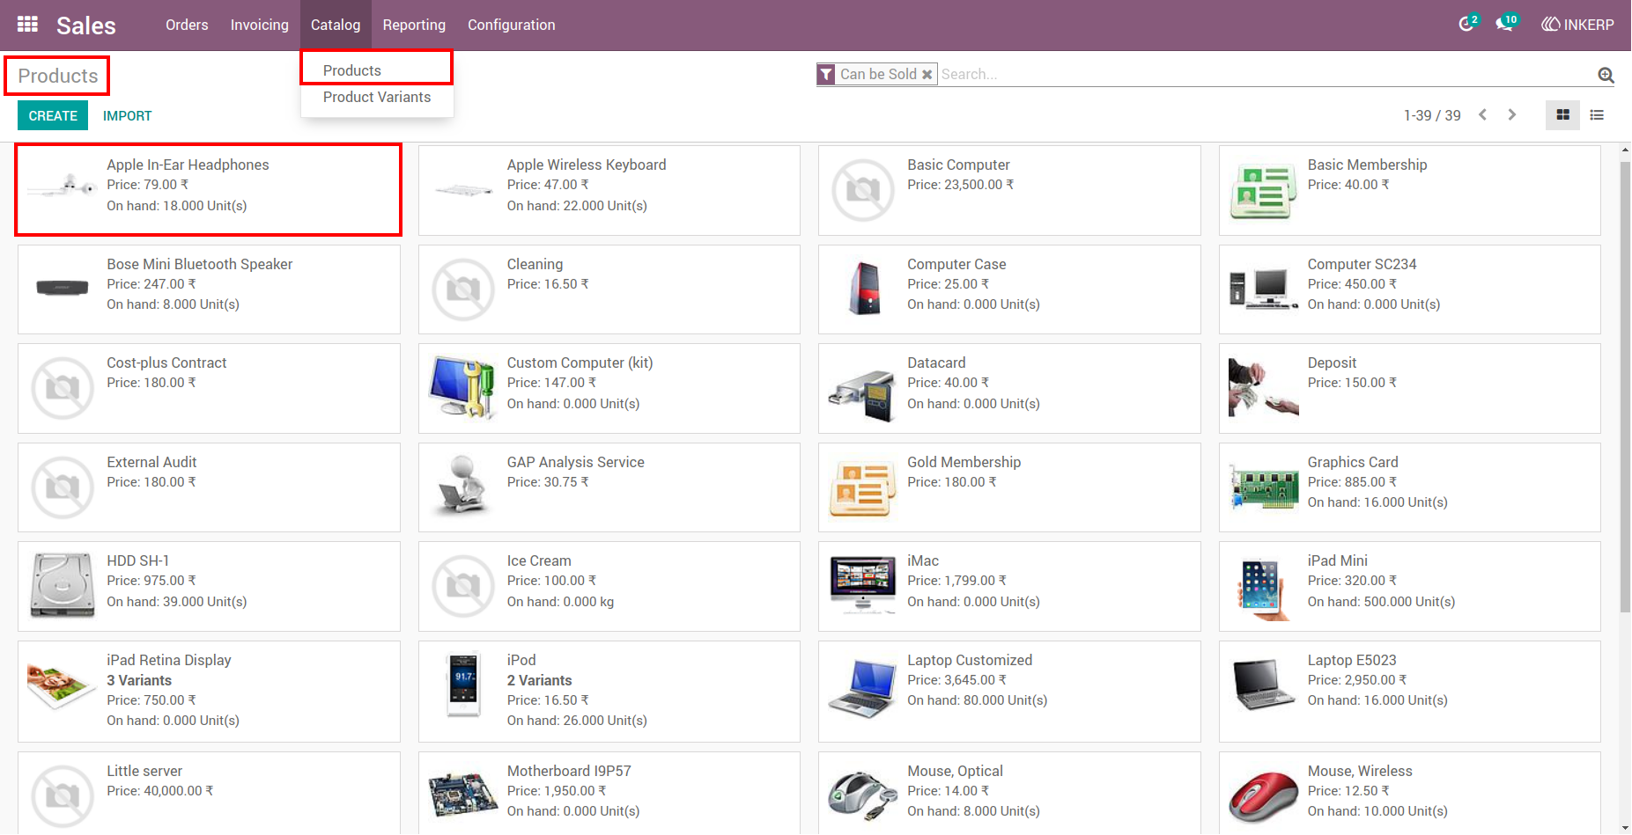Image resolution: width=1632 pixels, height=835 pixels.
Task: Focus the Search input field
Action: pyautogui.click(x=1266, y=75)
